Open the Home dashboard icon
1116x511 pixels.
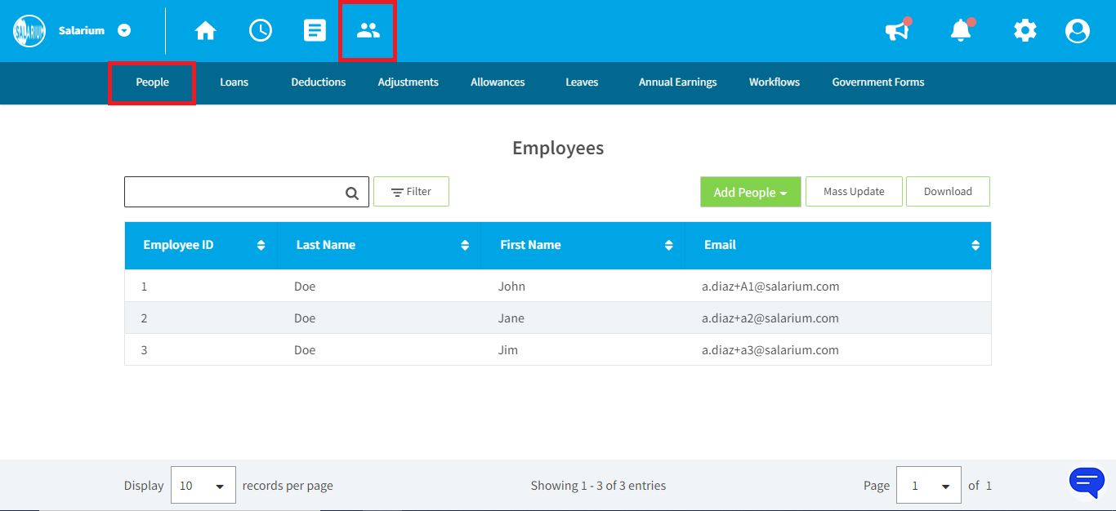click(x=205, y=31)
